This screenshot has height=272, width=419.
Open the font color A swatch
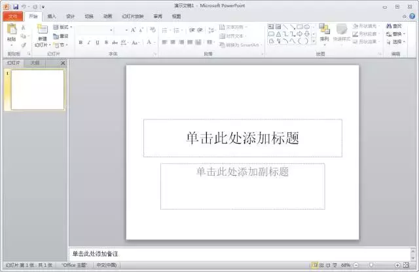pyautogui.click(x=149, y=42)
